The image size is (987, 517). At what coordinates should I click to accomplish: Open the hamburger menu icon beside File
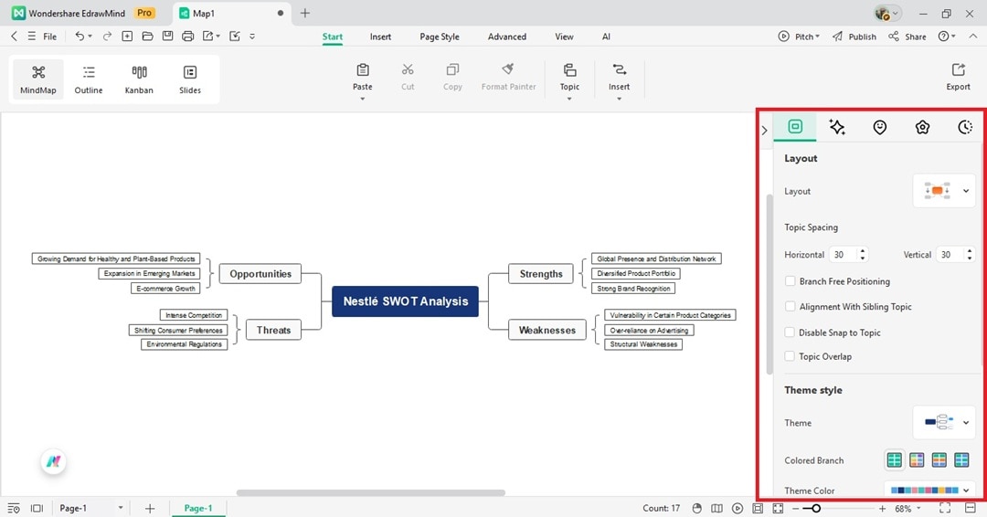click(31, 37)
